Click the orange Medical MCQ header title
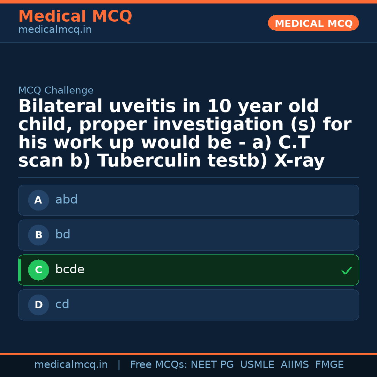 click(75, 16)
